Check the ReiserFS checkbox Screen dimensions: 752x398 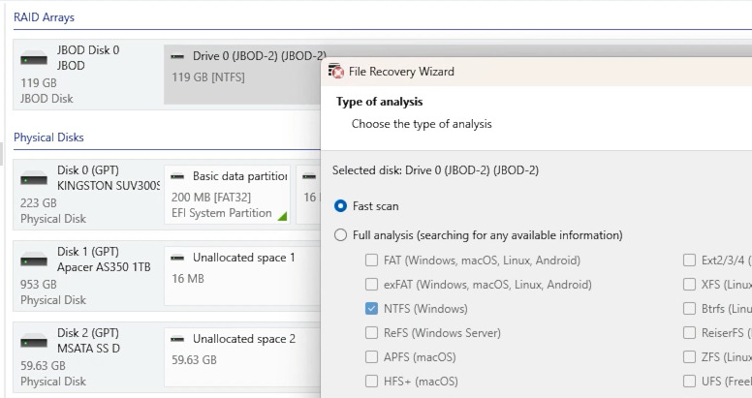tap(689, 333)
